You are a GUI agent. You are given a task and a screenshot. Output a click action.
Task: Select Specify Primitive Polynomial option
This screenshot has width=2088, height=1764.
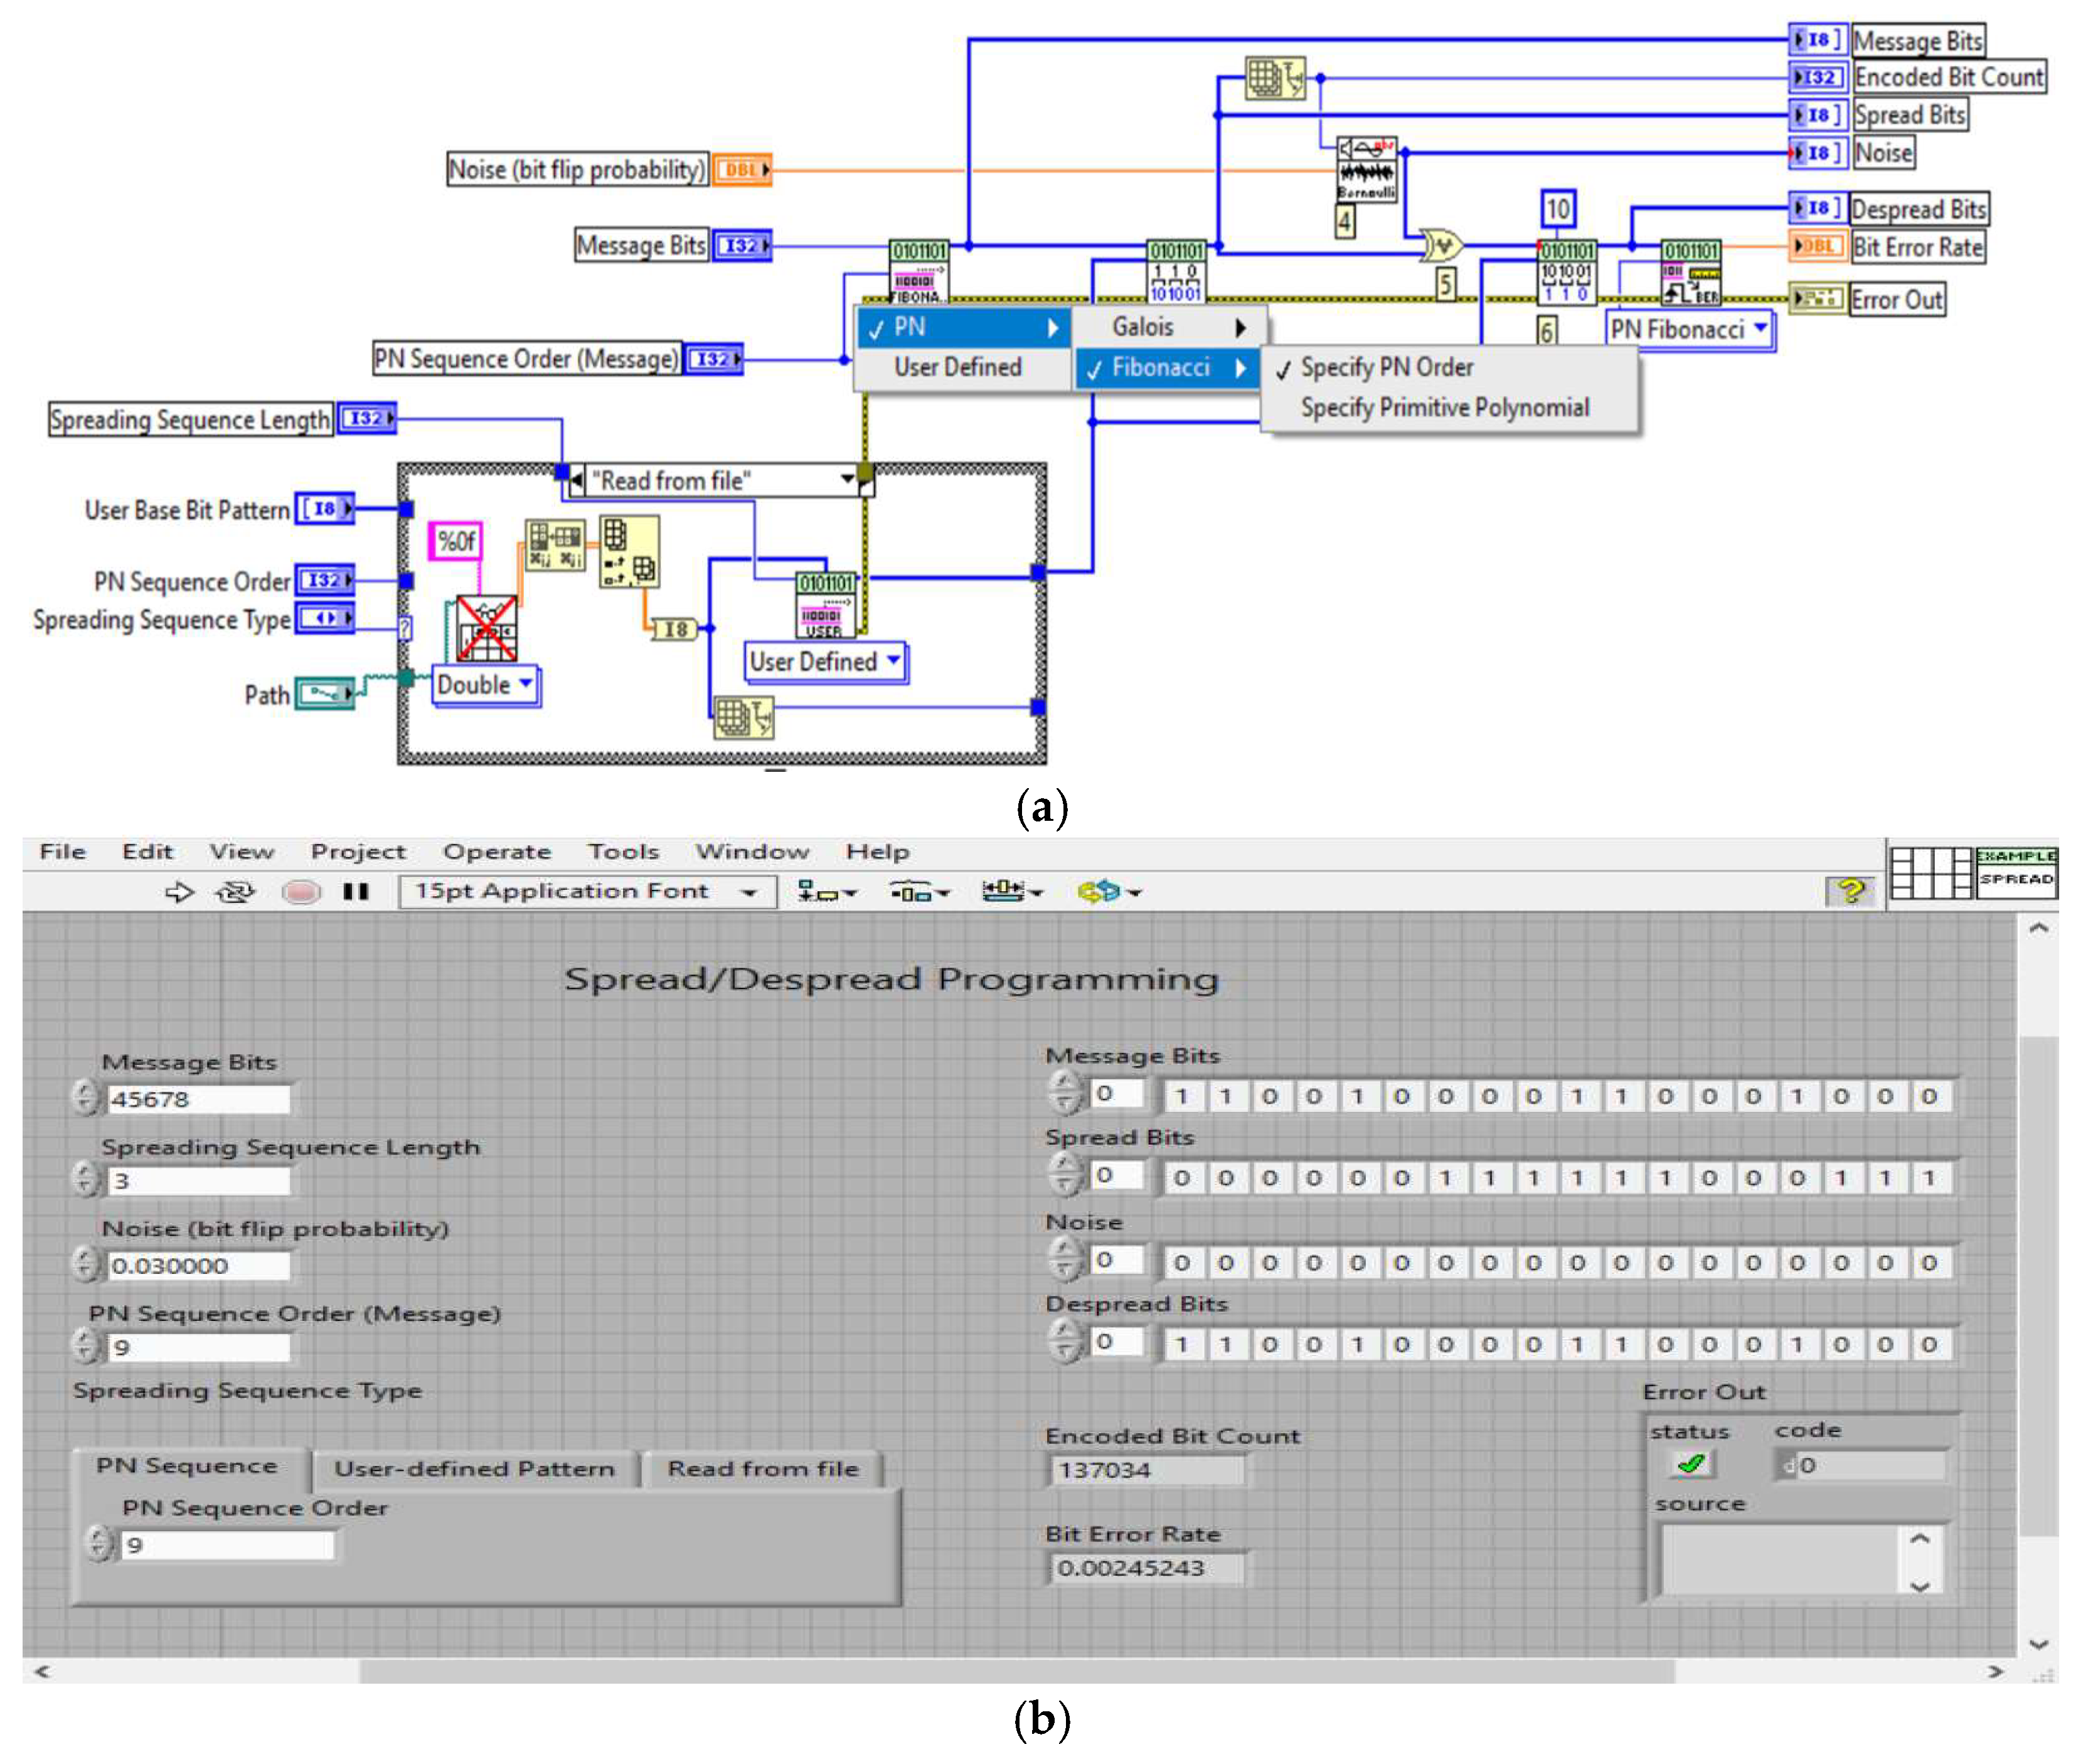click(x=1444, y=408)
